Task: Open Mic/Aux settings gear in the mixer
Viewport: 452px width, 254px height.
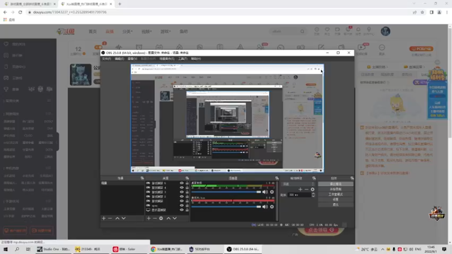Action: point(272,207)
